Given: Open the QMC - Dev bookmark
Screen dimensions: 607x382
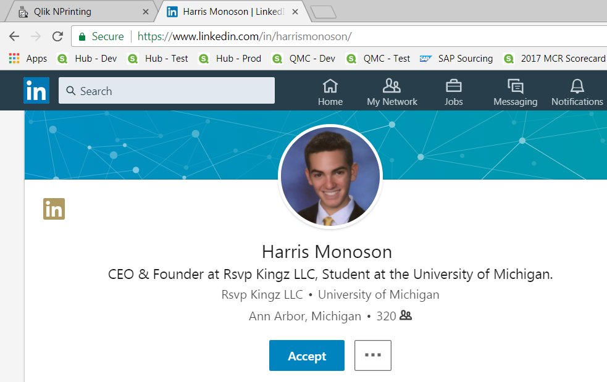Looking at the screenshot, I should 304,59.
